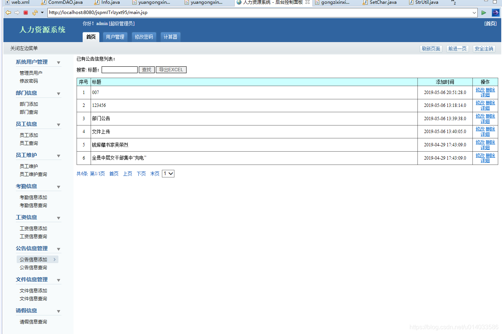This screenshot has width=502, height=334.
Task: Close the 人力资源系统 browser tab
Action: (307, 2)
